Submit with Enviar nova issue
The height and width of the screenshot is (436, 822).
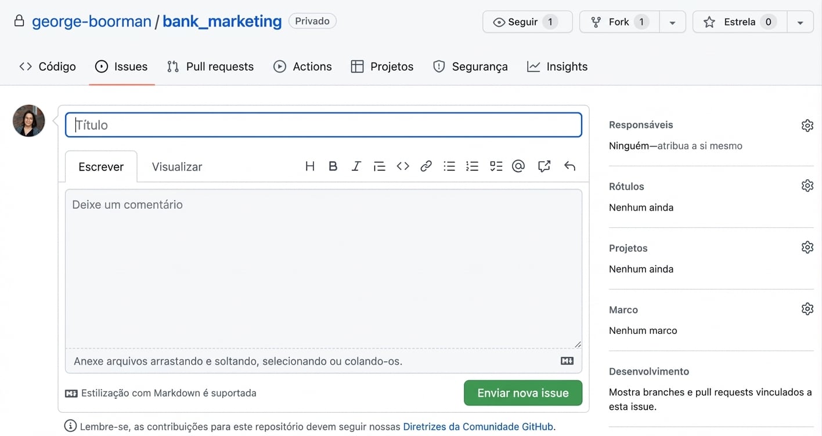click(523, 393)
